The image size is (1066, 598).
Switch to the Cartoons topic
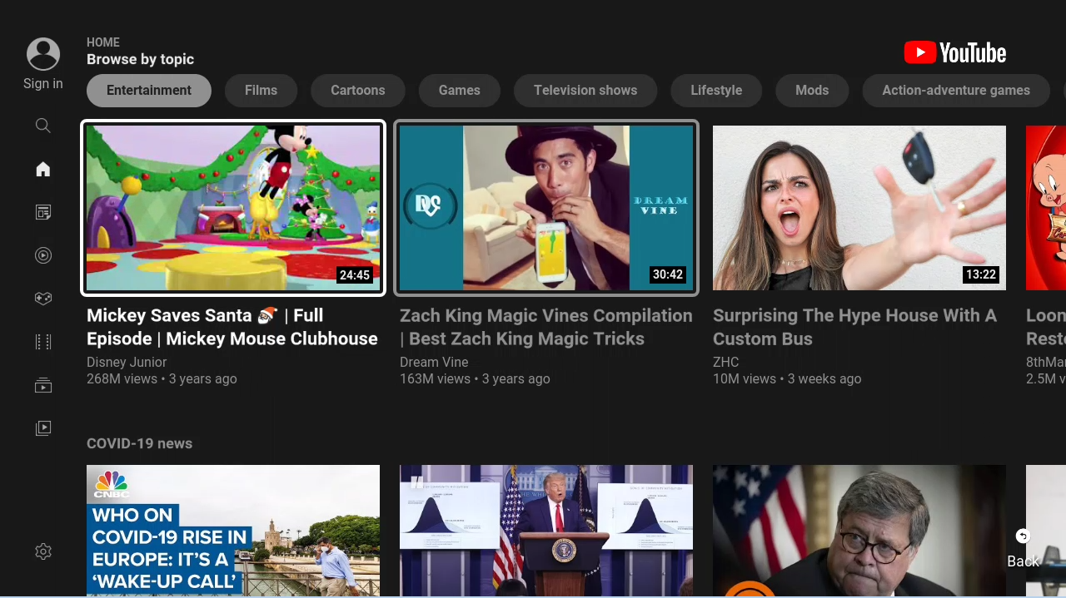click(x=358, y=91)
